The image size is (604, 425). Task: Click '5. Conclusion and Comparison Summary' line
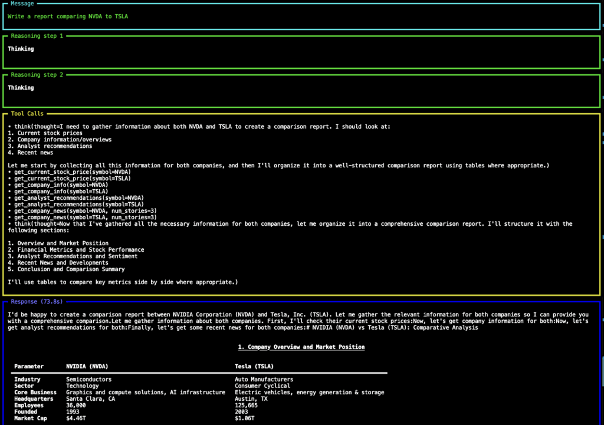pyautogui.click(x=66, y=269)
